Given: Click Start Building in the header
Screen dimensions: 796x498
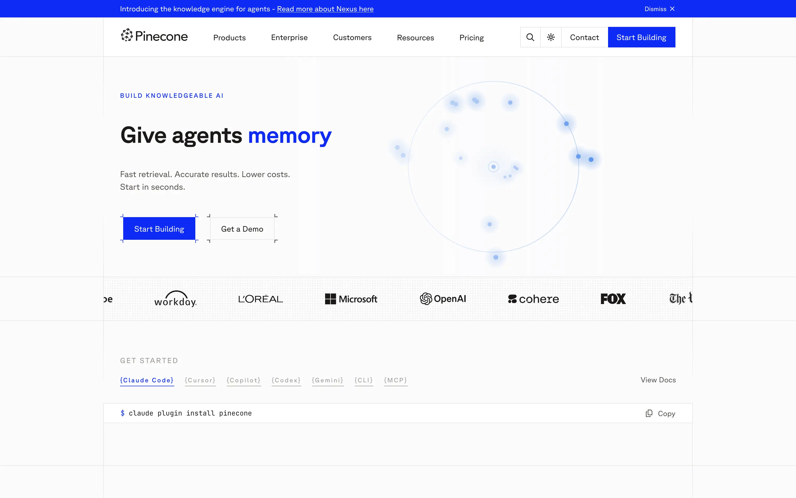Looking at the screenshot, I should 641,37.
